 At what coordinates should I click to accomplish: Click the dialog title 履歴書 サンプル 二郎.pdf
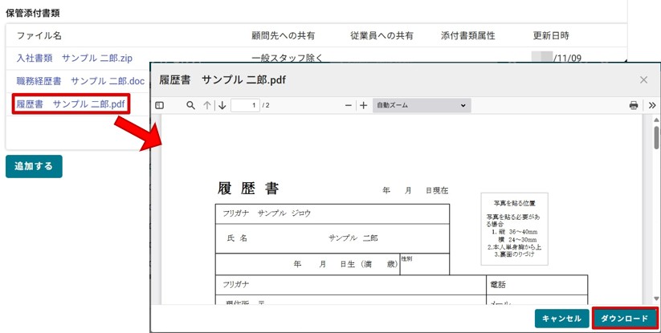222,80
